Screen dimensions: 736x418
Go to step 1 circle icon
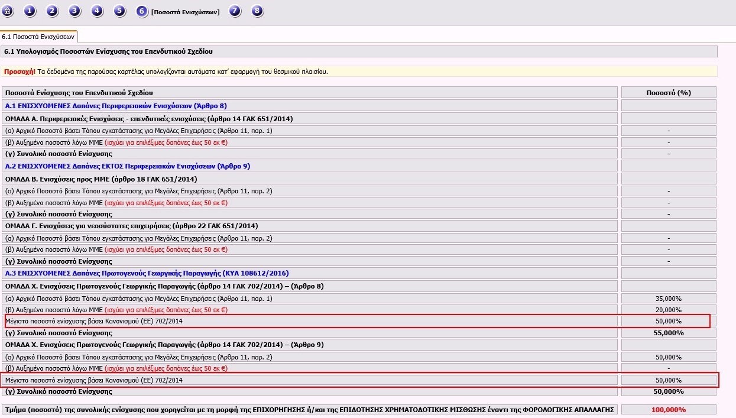click(x=30, y=11)
